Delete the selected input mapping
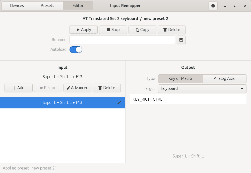Image resolution: width=251 pixels, height=173 pixels. 107,88
